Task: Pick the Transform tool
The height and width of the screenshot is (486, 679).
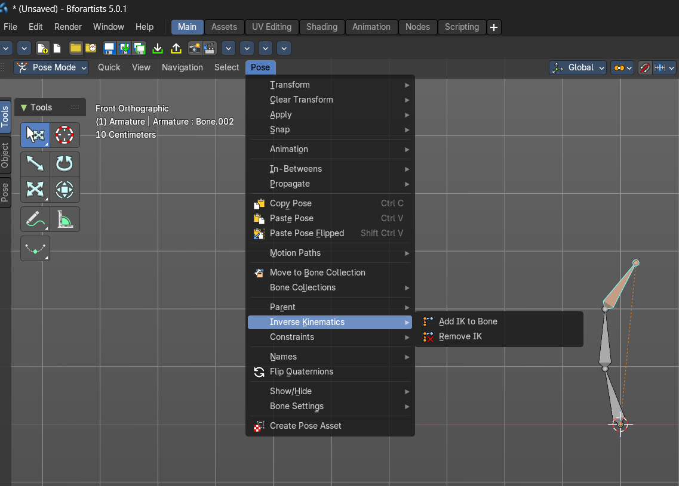Action: coord(64,190)
